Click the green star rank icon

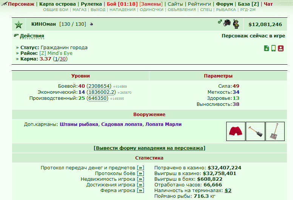(x=19, y=25)
